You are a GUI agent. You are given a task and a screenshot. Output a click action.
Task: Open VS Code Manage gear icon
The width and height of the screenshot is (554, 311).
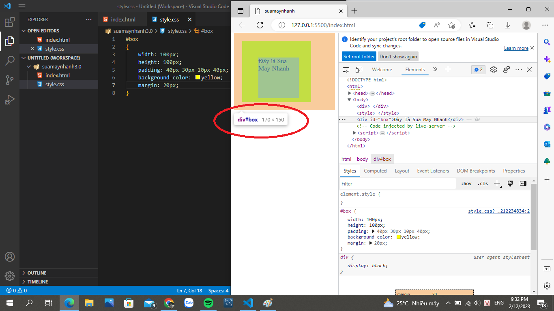click(x=10, y=276)
